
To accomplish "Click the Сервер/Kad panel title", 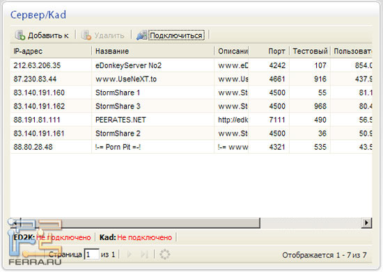I will pos(38,15).
